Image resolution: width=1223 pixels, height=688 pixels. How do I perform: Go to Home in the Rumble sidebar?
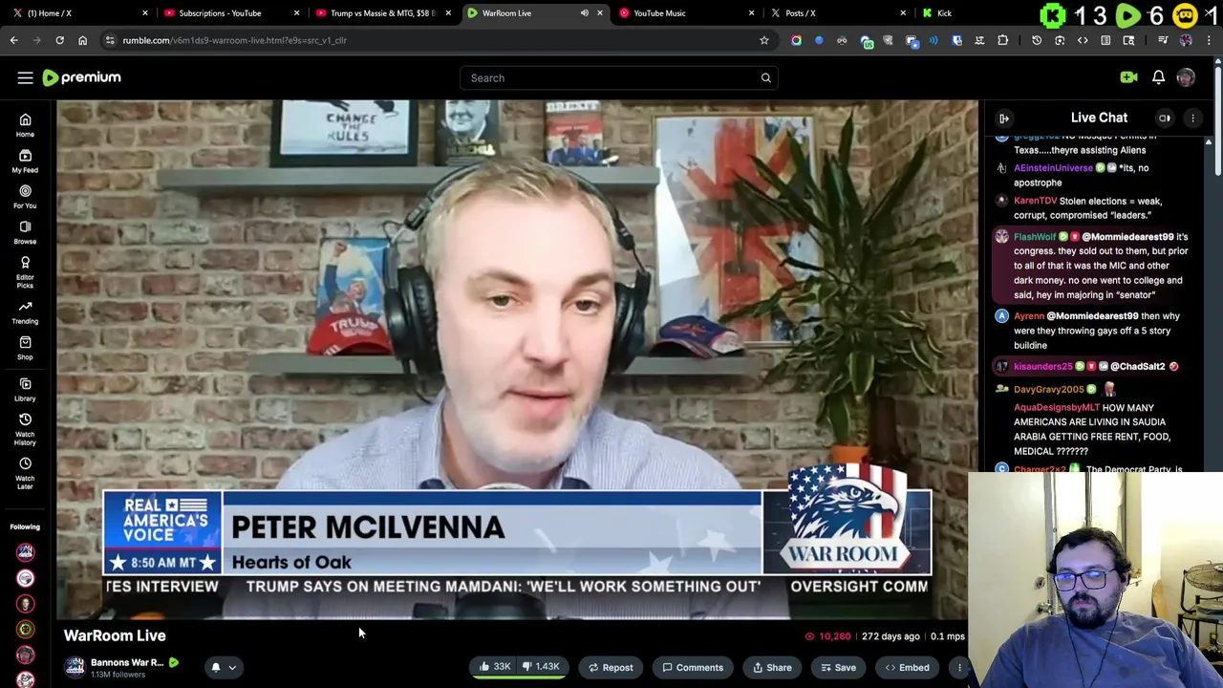[25, 125]
